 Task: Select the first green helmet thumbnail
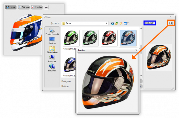click(x=71, y=38)
